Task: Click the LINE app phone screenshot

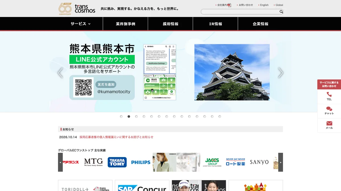Action: [160, 72]
